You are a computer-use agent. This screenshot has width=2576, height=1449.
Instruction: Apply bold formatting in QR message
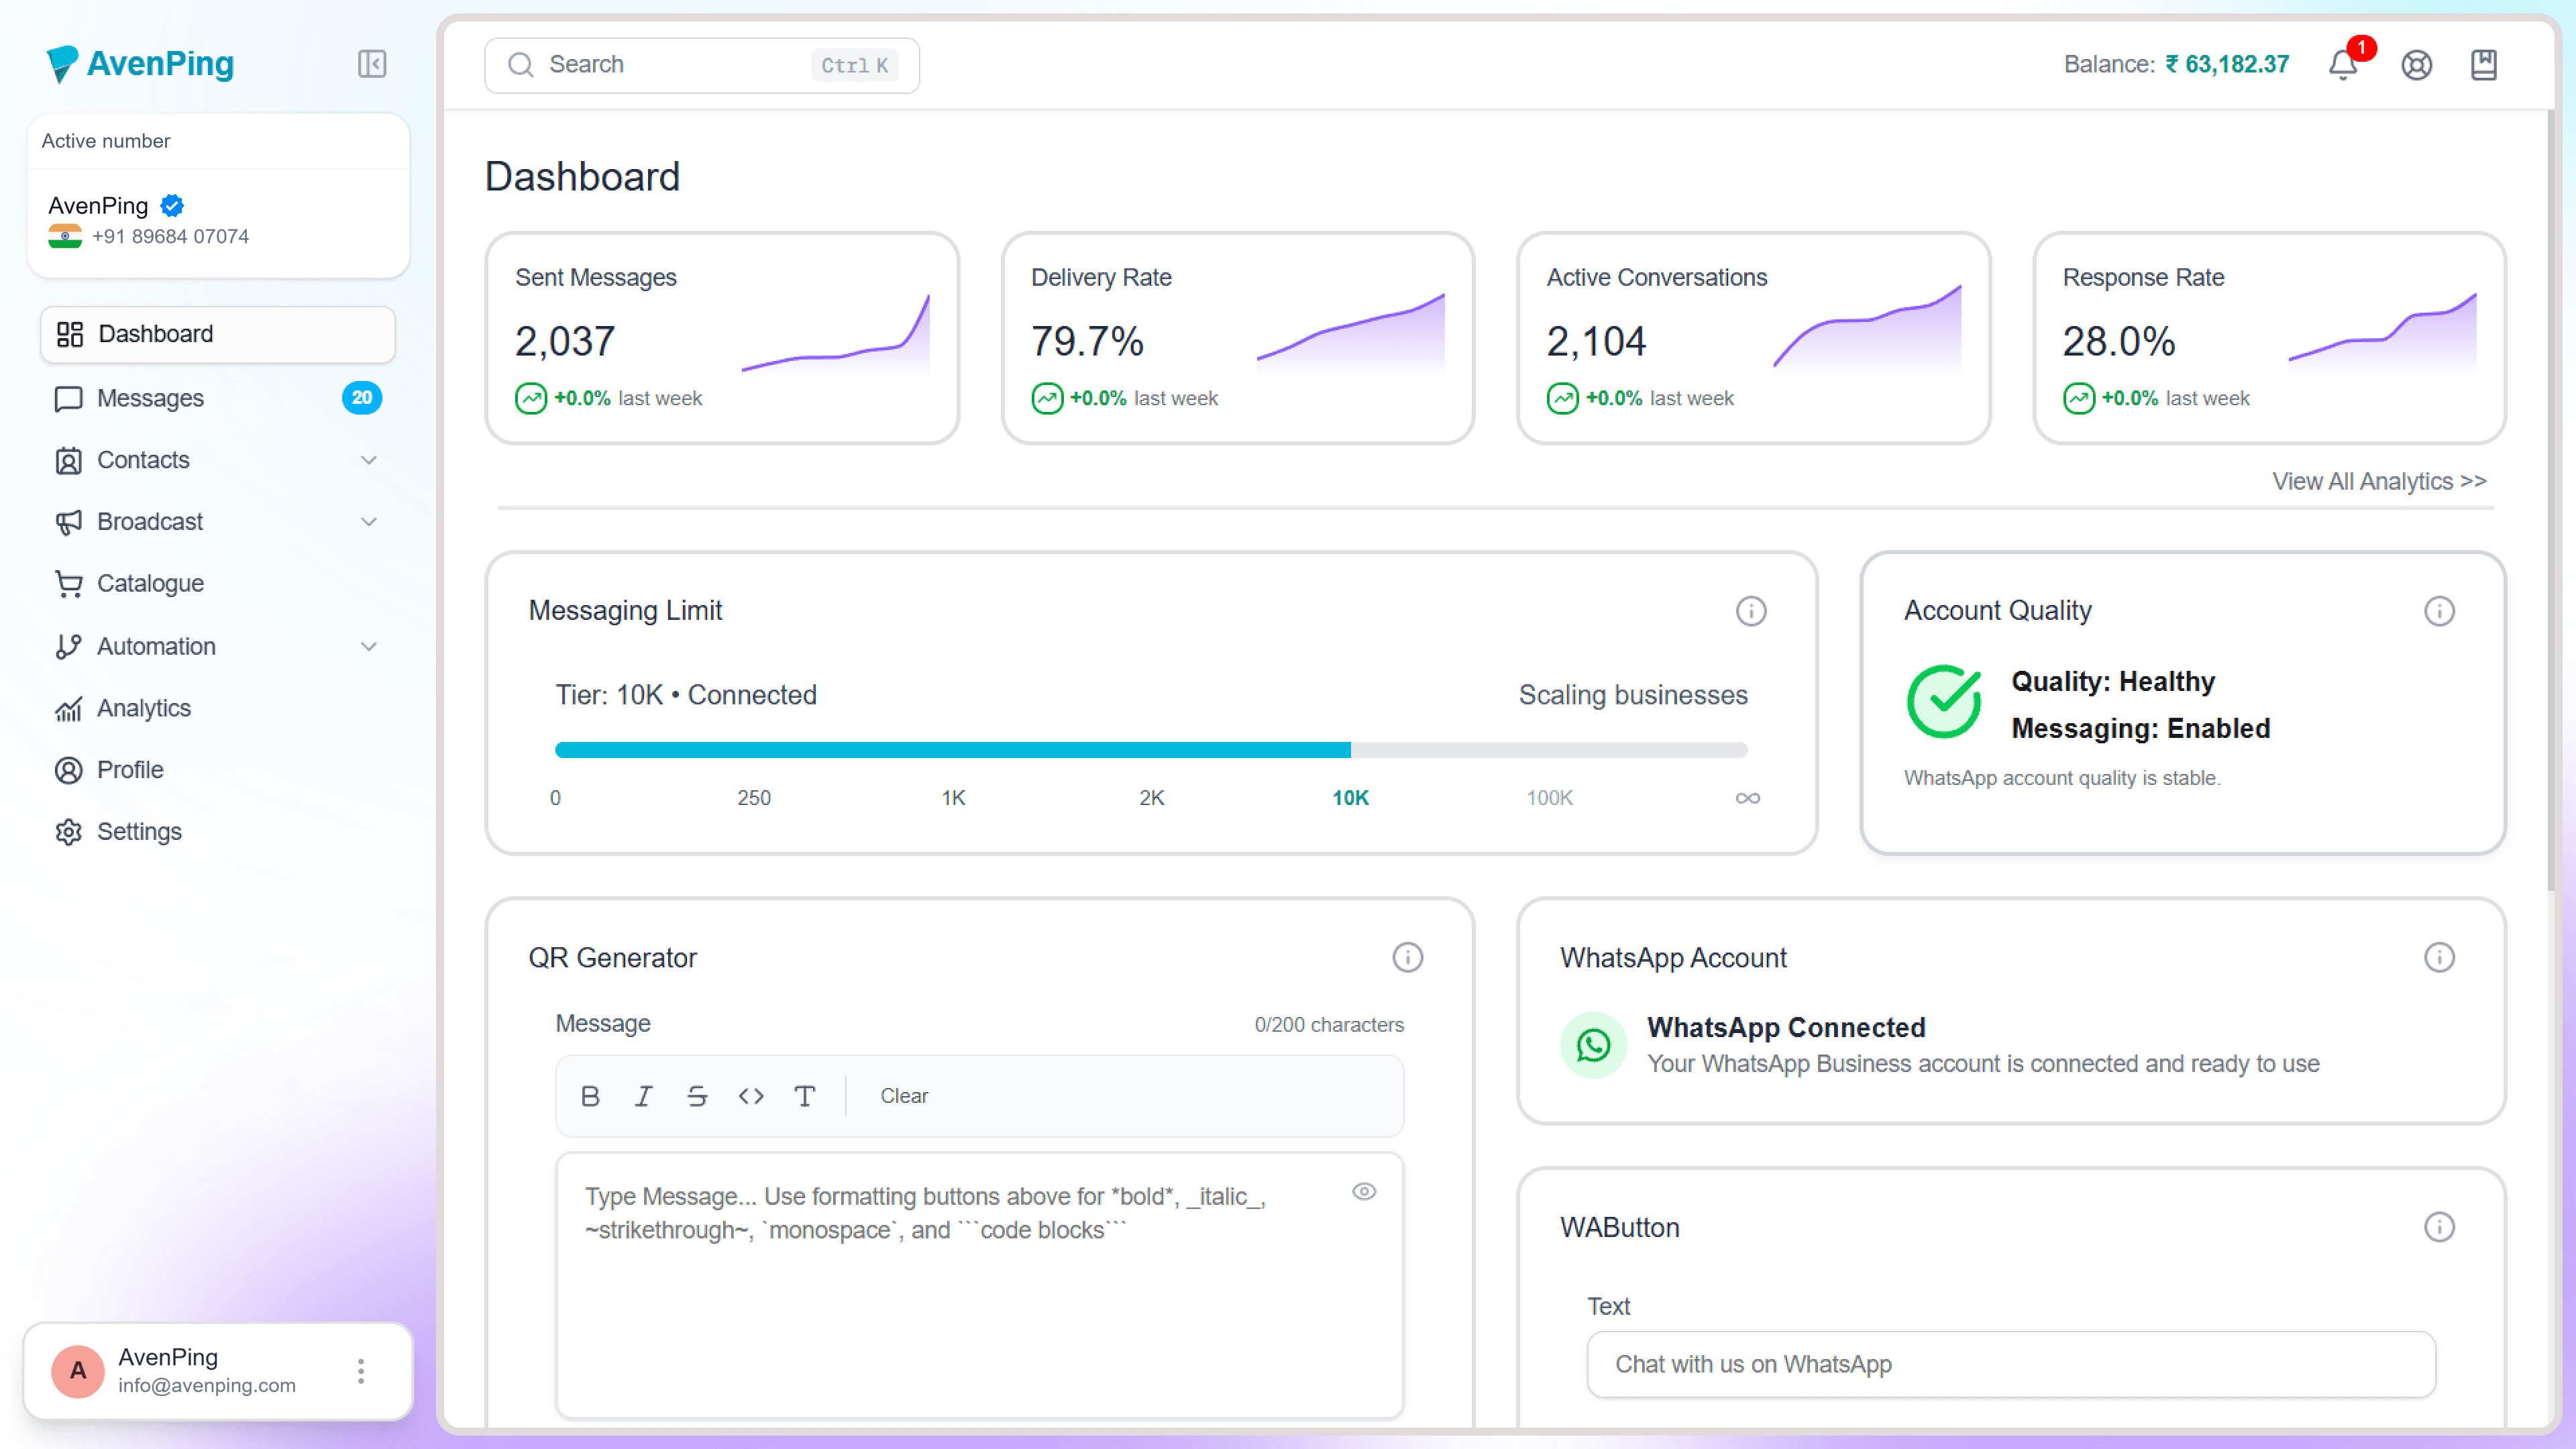590,1096
